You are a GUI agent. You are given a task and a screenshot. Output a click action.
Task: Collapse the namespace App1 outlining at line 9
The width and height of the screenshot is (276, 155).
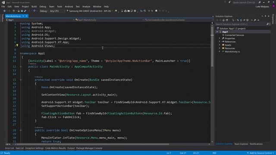coord(21,53)
